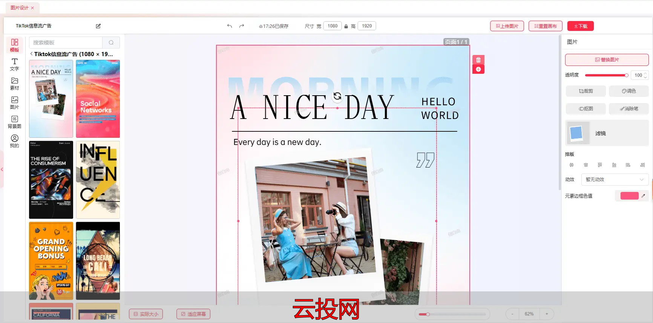Select the INFLUENCE template thumbnail
The height and width of the screenshot is (323, 653).
pyautogui.click(x=98, y=180)
